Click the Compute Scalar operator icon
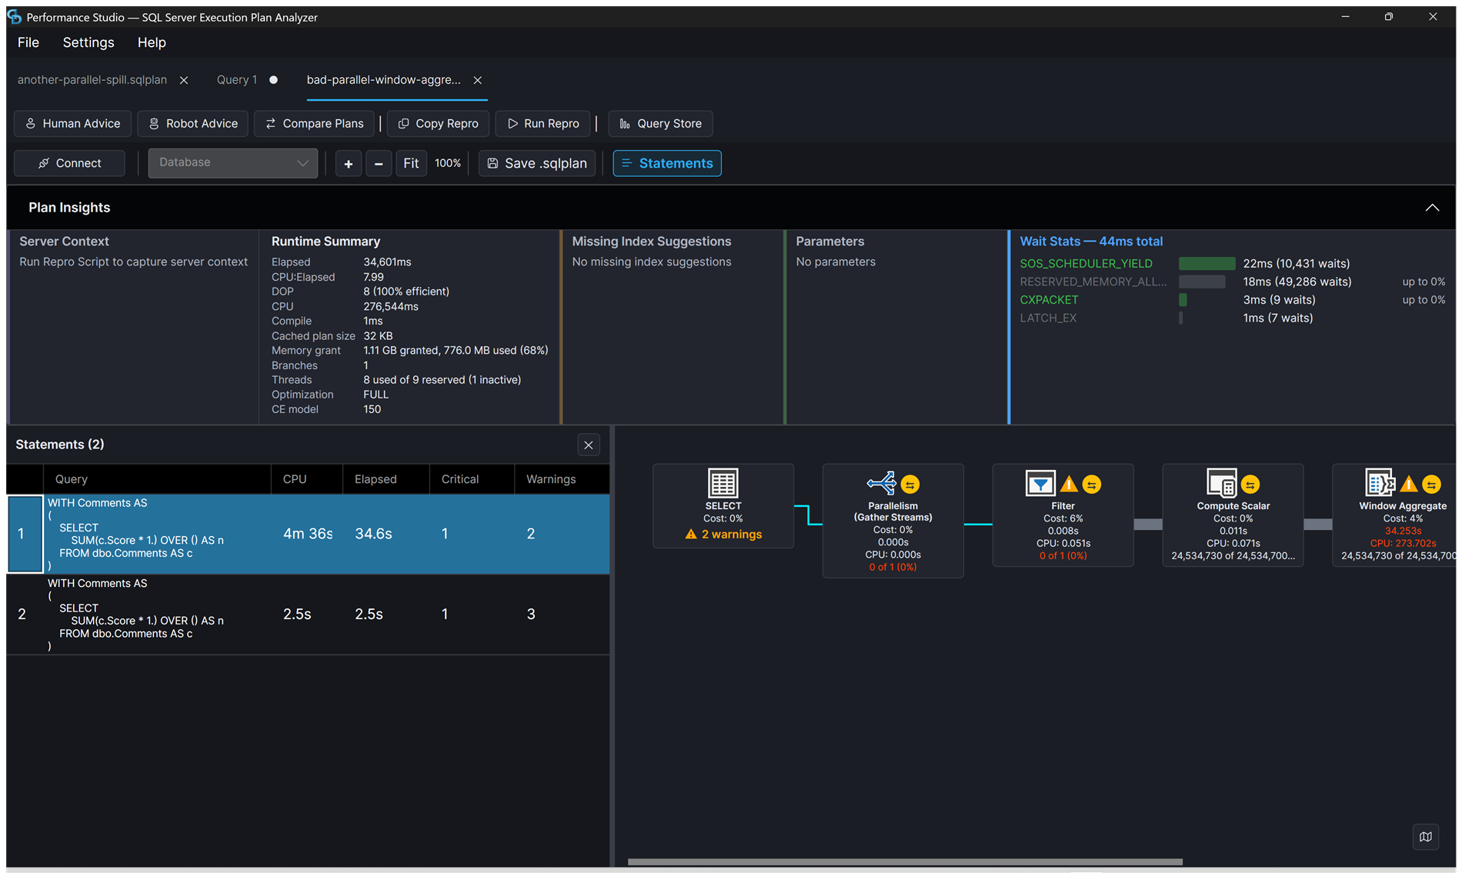Image resolution: width=1462 pixels, height=873 pixels. (1221, 483)
